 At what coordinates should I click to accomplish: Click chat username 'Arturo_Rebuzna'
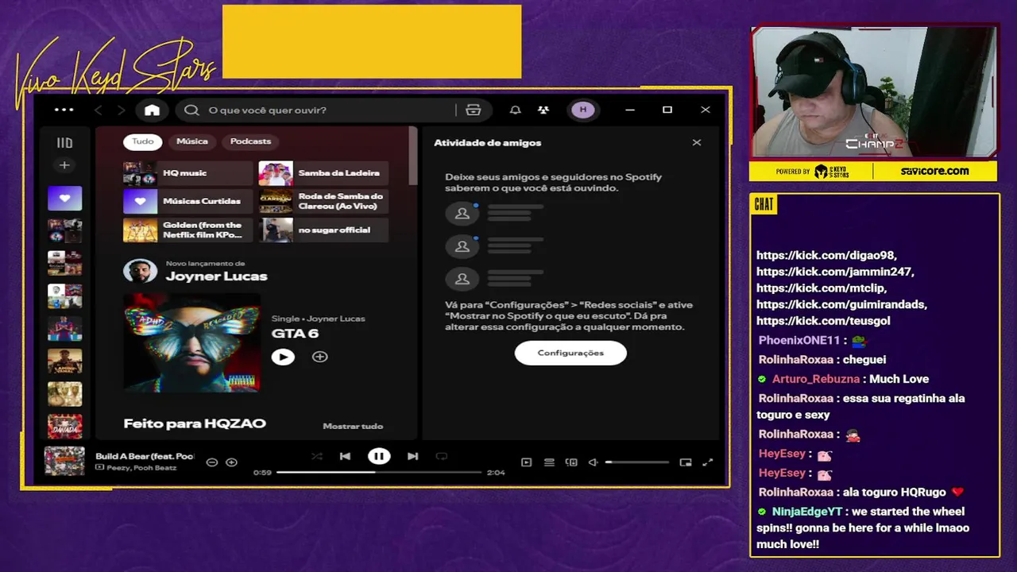(x=816, y=379)
